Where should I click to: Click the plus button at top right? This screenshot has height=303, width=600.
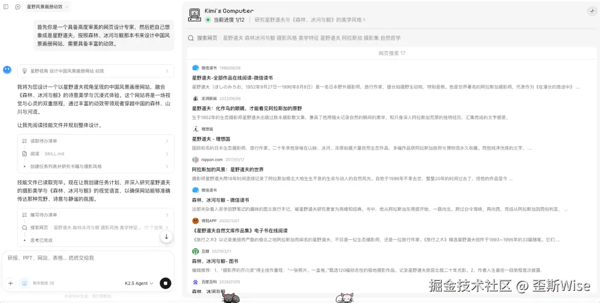tap(592, 11)
